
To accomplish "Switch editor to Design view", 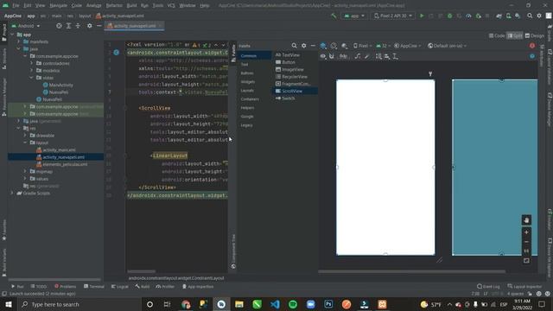I will [535, 35].
